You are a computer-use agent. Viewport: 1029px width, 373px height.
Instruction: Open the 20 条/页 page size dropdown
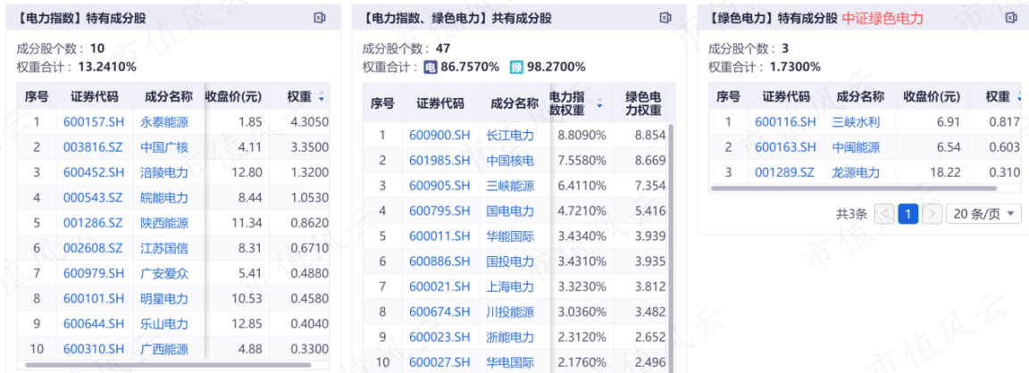tap(983, 213)
